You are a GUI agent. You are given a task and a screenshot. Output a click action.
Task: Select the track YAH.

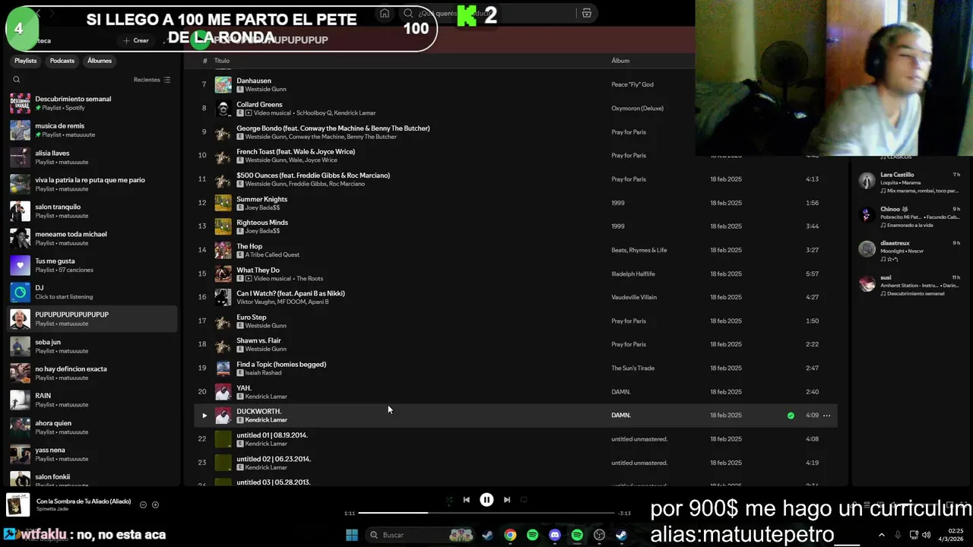coord(517,392)
